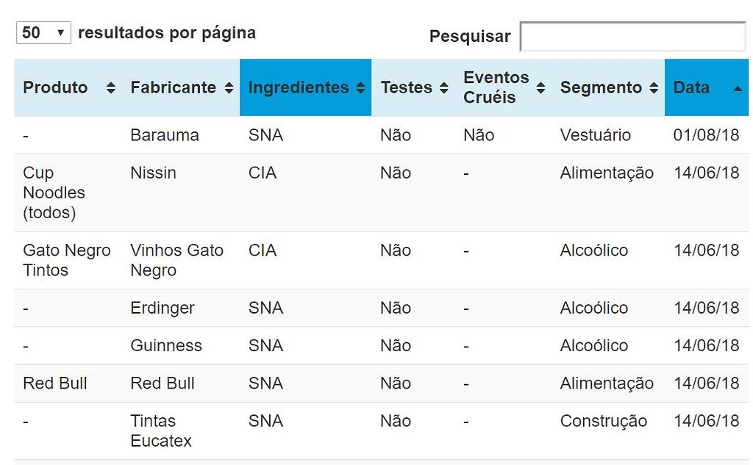The image size is (753, 465).
Task: Select the Cup Noodles (todos) product cell
Action: pos(54,192)
